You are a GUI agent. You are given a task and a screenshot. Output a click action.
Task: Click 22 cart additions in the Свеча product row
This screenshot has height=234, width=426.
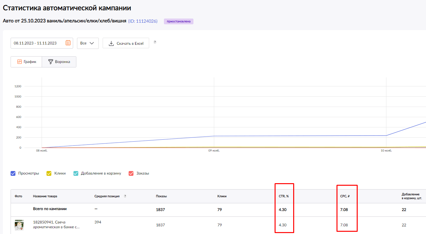click(404, 225)
